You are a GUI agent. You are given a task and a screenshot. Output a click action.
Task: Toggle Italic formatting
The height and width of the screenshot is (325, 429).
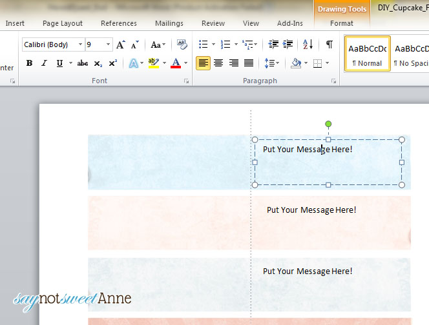tap(44, 63)
